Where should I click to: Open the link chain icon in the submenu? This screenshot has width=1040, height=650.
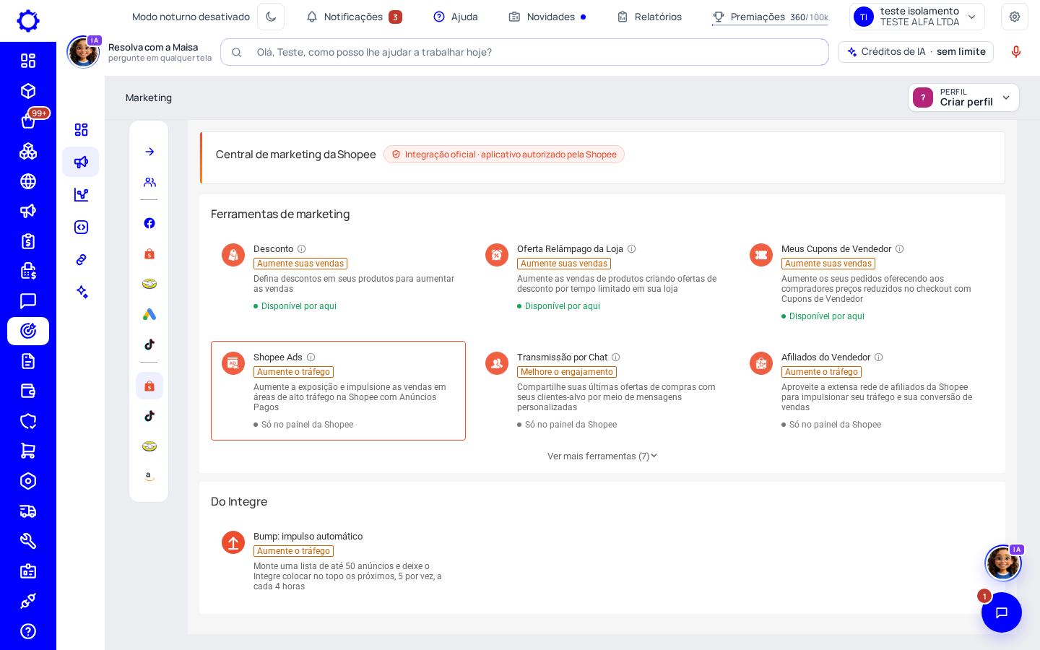click(81, 259)
